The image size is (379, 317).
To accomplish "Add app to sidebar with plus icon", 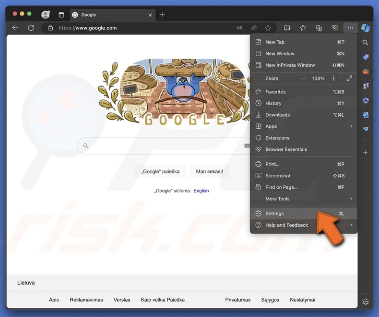I will 366,152.
